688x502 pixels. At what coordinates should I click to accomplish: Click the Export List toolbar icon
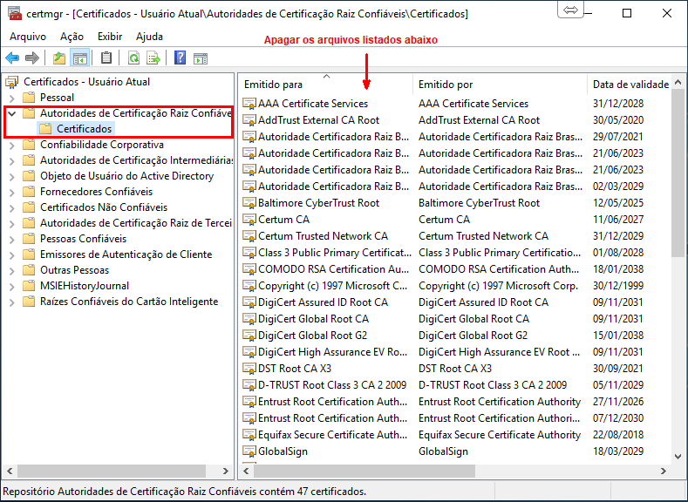pos(153,58)
